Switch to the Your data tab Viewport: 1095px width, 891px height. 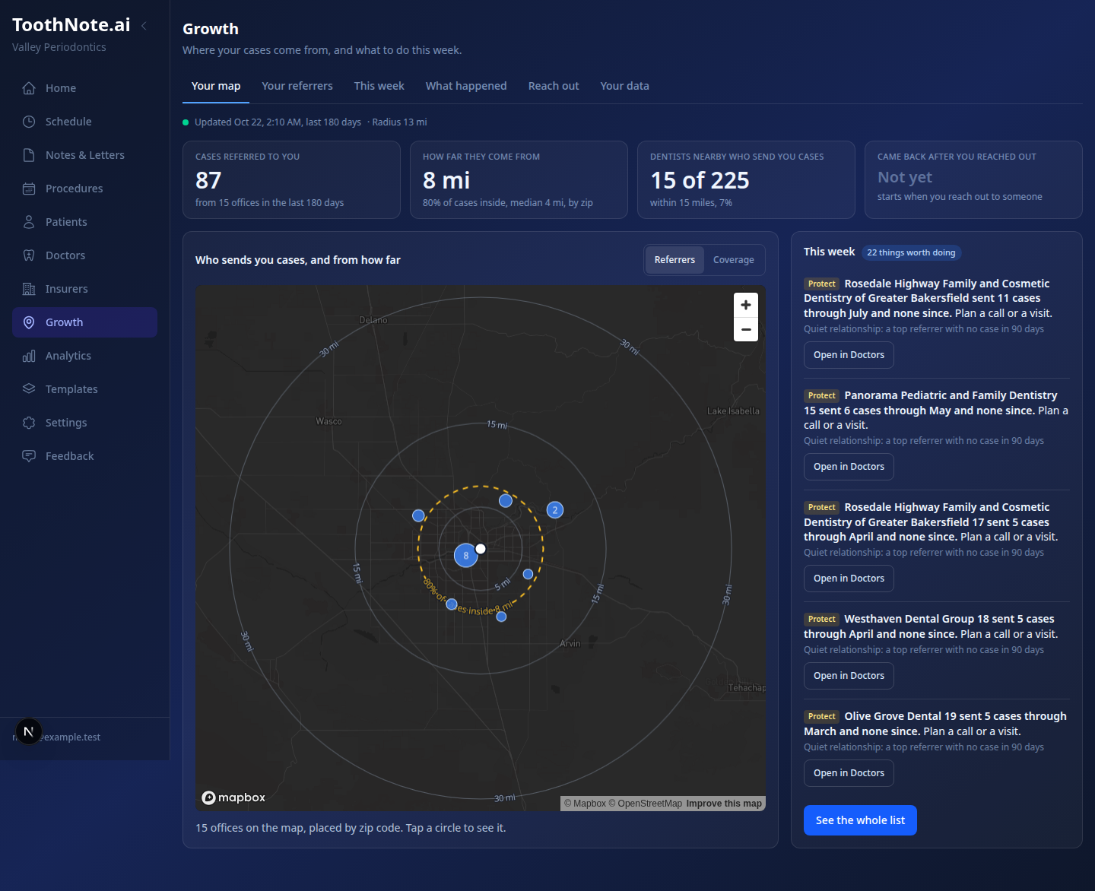(x=625, y=86)
